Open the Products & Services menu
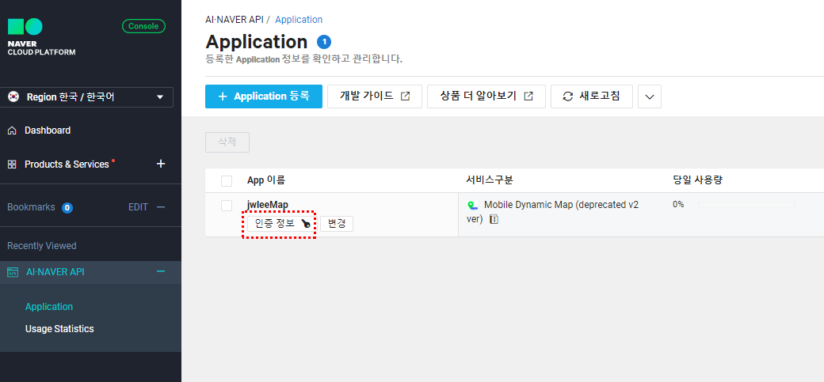This screenshot has height=382, width=824. coord(67,165)
